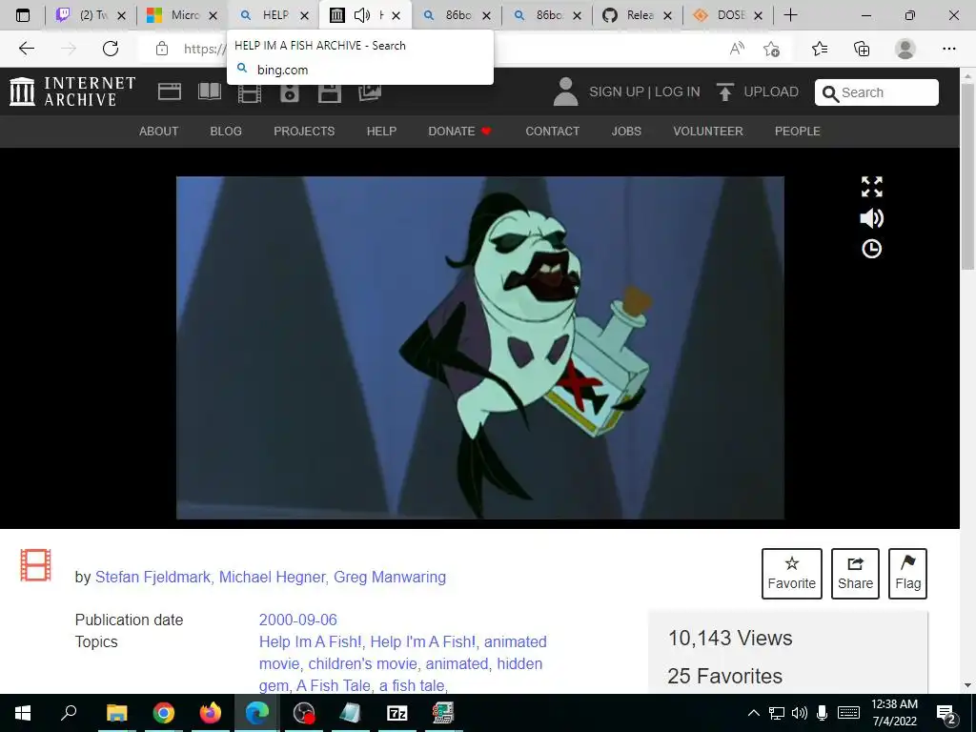
Task: Open author link Stefan Fjeldmark
Action: pos(152,577)
